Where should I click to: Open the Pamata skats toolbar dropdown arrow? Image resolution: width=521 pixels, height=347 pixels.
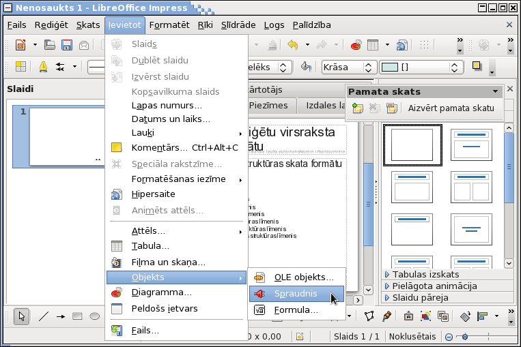pos(496,91)
